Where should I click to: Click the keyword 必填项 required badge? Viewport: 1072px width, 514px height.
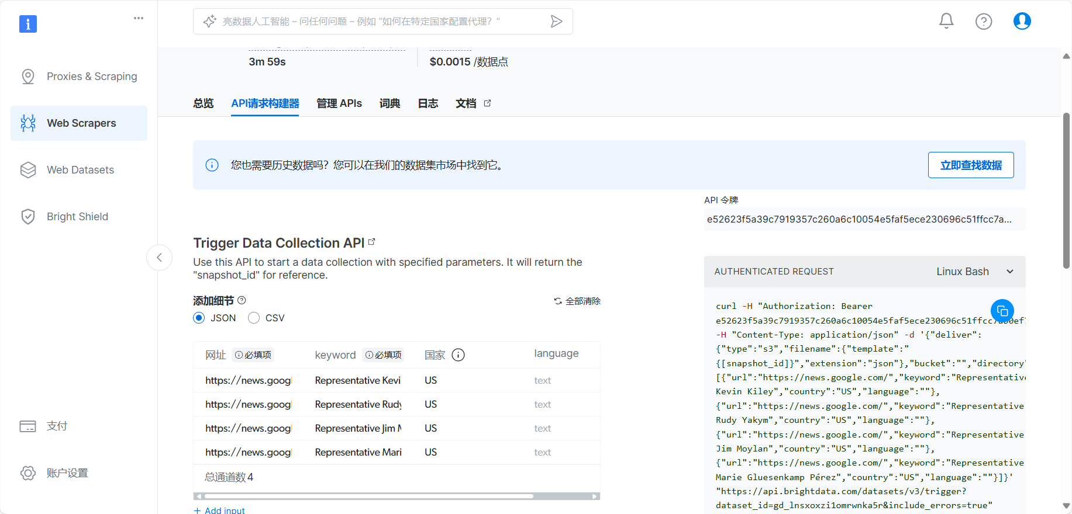coord(384,355)
